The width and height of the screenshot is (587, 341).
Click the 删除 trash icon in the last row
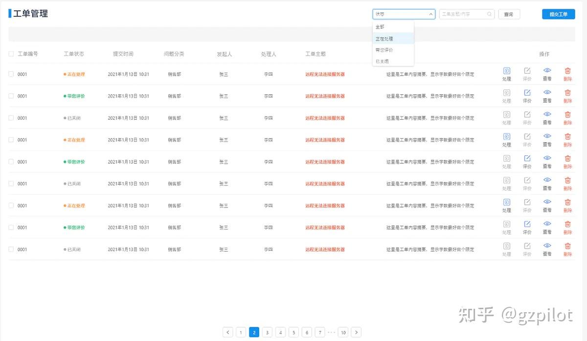567,246
